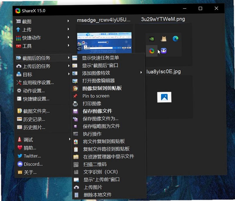
Task: Expand the 快捷动作 submenu arrow
Action: [x=68, y=37]
